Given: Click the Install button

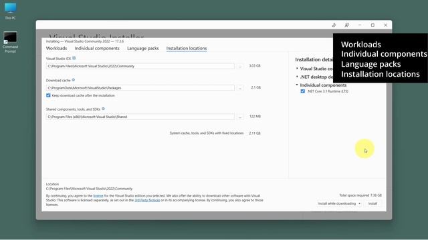Looking at the screenshot, I should 372,203.
